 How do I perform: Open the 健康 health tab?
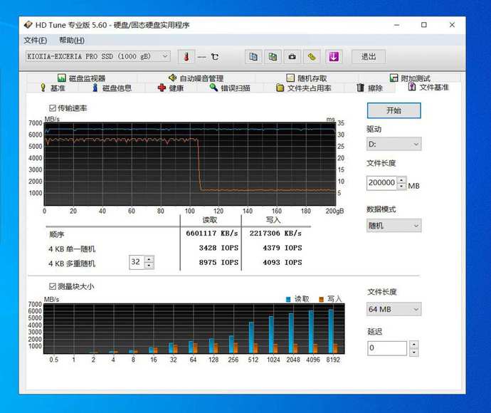click(x=171, y=88)
